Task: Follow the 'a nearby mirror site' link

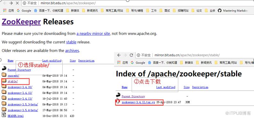Action: 93,34
